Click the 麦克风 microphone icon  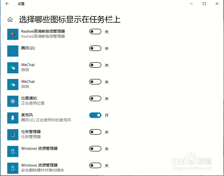click(x=13, y=118)
